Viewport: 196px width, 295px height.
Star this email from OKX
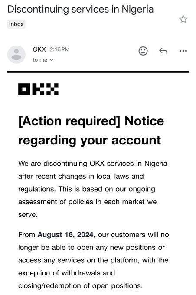point(183,19)
